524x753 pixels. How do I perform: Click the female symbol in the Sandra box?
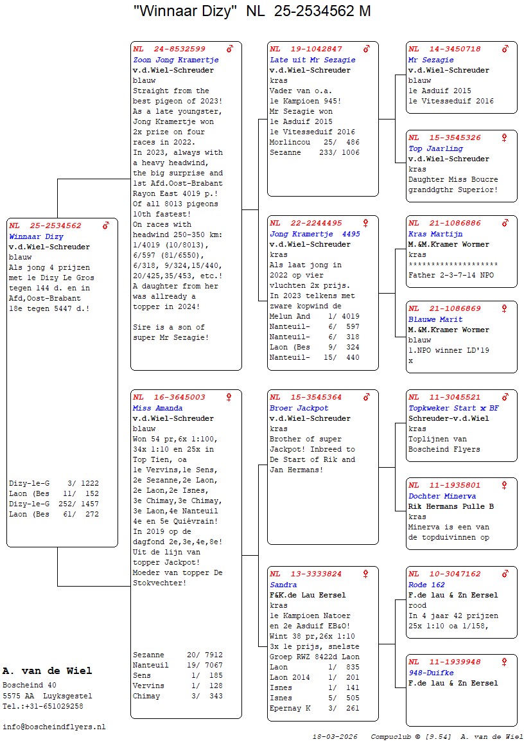coord(366,574)
